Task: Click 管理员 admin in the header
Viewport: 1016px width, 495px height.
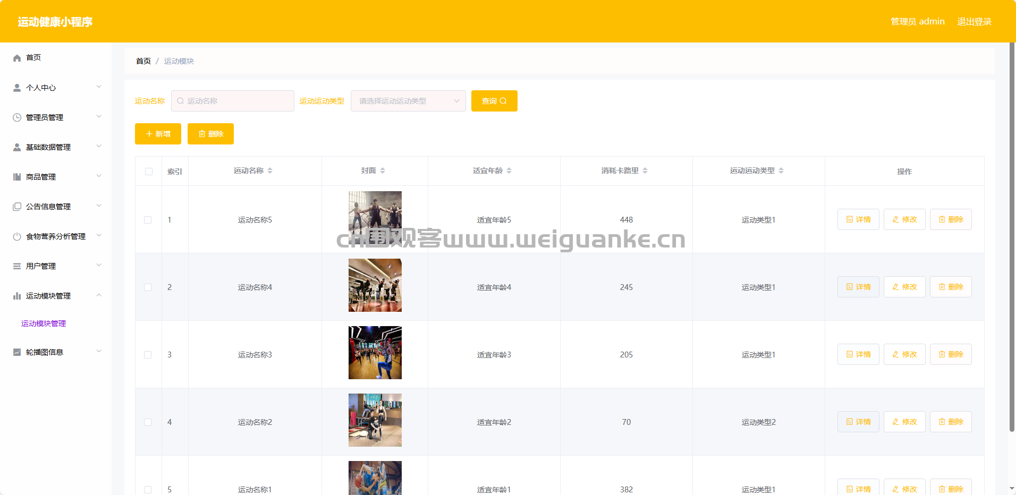Action: [918, 22]
